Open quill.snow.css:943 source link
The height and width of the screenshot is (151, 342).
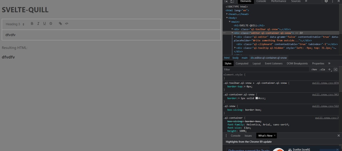325,94
